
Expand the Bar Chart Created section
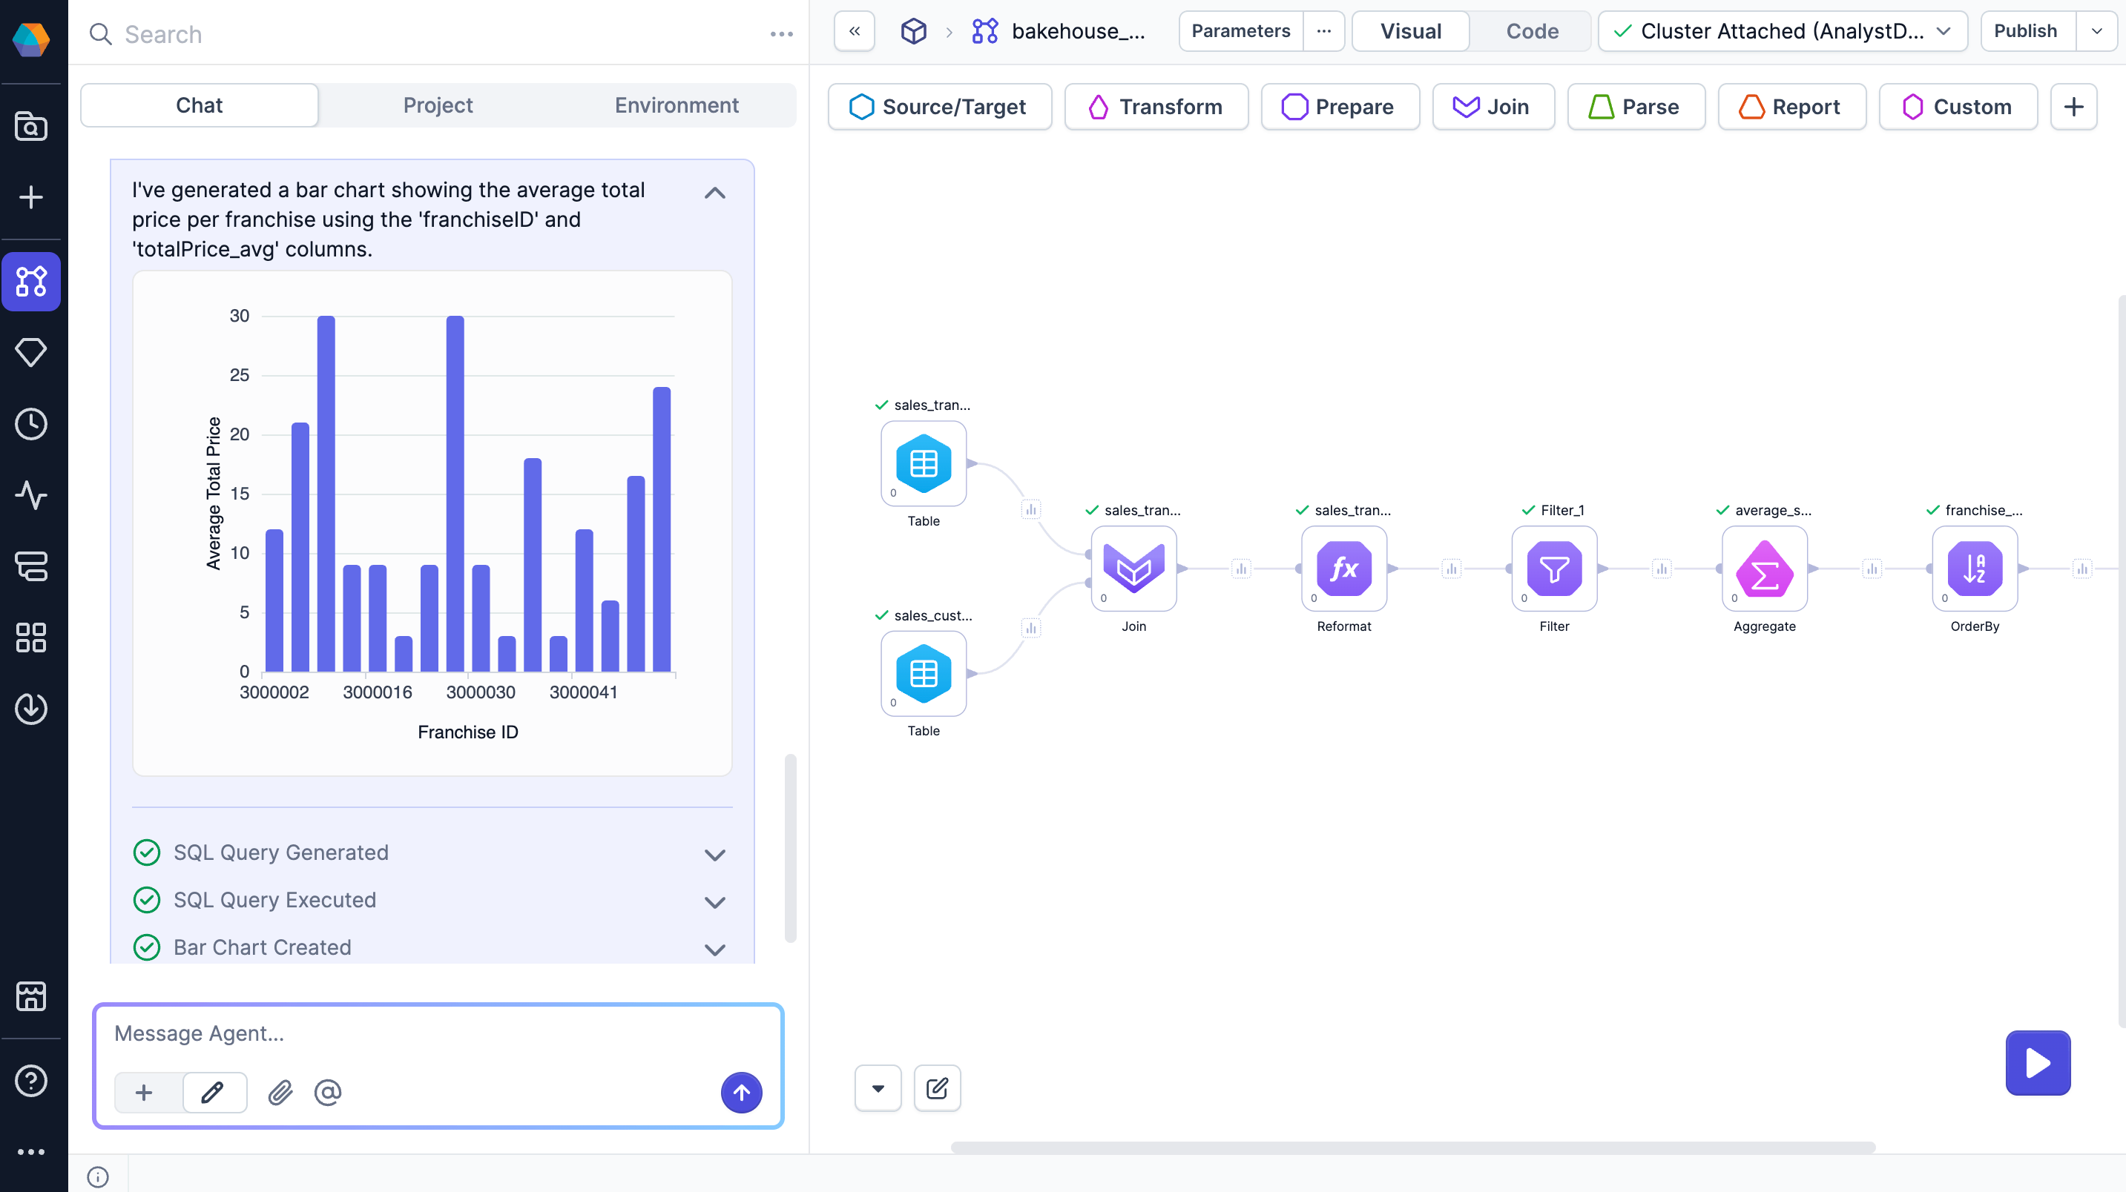click(714, 949)
